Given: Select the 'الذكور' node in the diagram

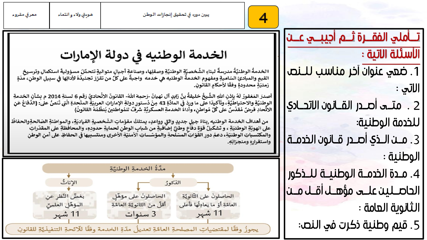Looking at the screenshot, I should [173, 183].
